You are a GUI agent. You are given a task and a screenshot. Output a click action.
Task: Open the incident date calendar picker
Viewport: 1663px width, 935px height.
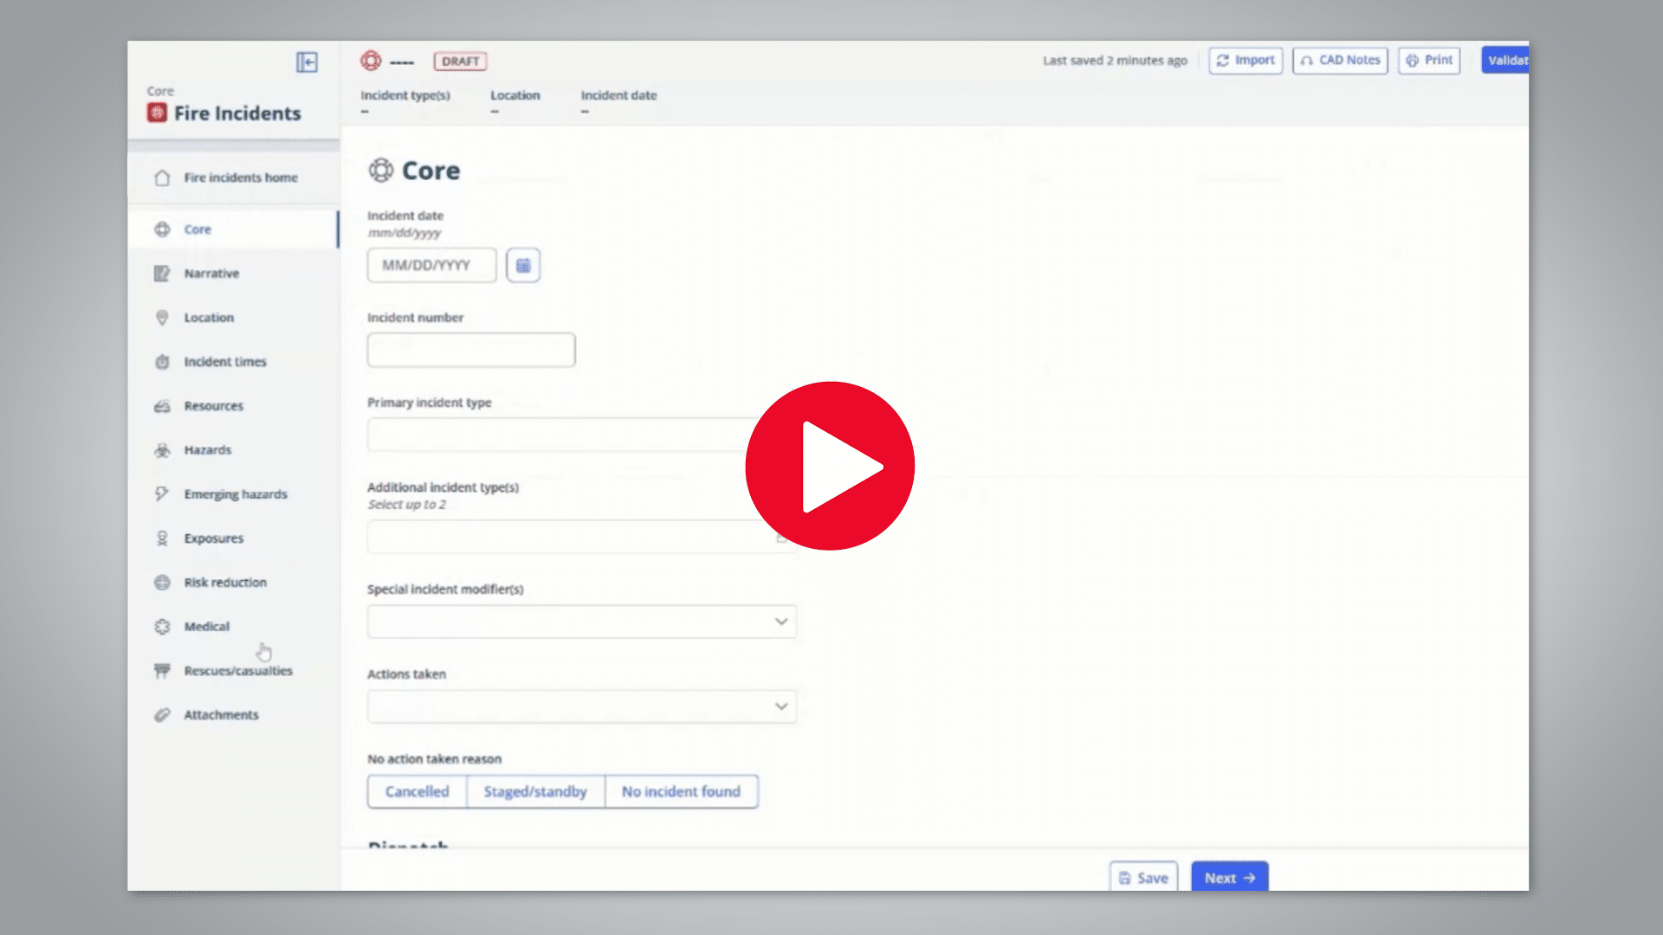pos(523,266)
